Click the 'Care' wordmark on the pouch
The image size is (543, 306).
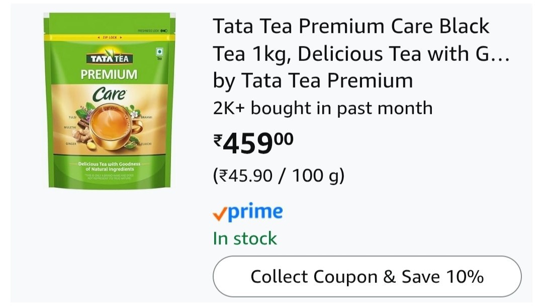pos(110,94)
